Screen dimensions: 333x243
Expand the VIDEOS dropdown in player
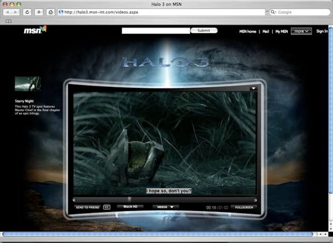[x=165, y=207]
